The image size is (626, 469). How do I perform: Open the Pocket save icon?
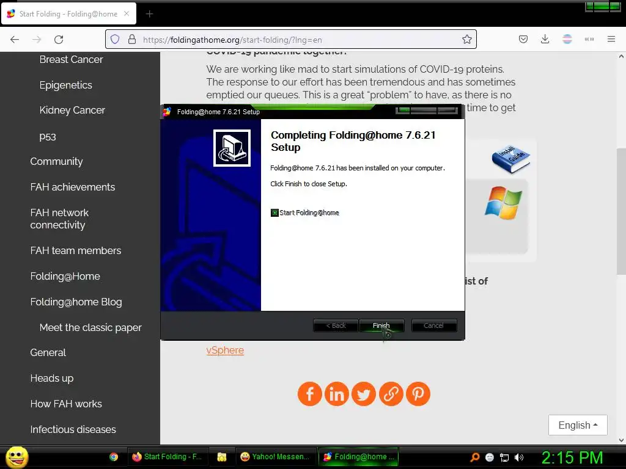523,39
